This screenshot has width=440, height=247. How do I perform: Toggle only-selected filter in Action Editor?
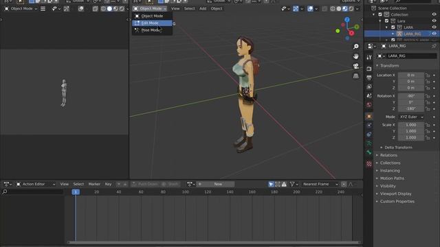pyautogui.click(x=271, y=184)
